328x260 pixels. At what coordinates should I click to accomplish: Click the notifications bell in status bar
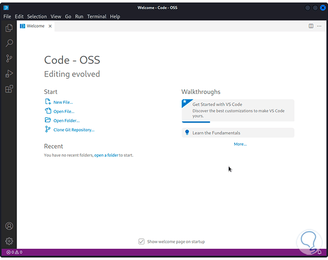tap(319, 252)
